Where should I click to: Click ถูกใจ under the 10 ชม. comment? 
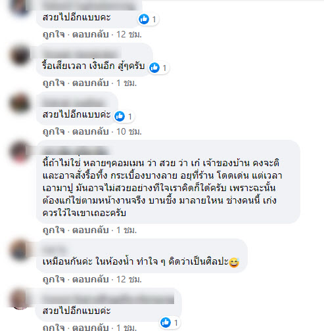pos(54,131)
